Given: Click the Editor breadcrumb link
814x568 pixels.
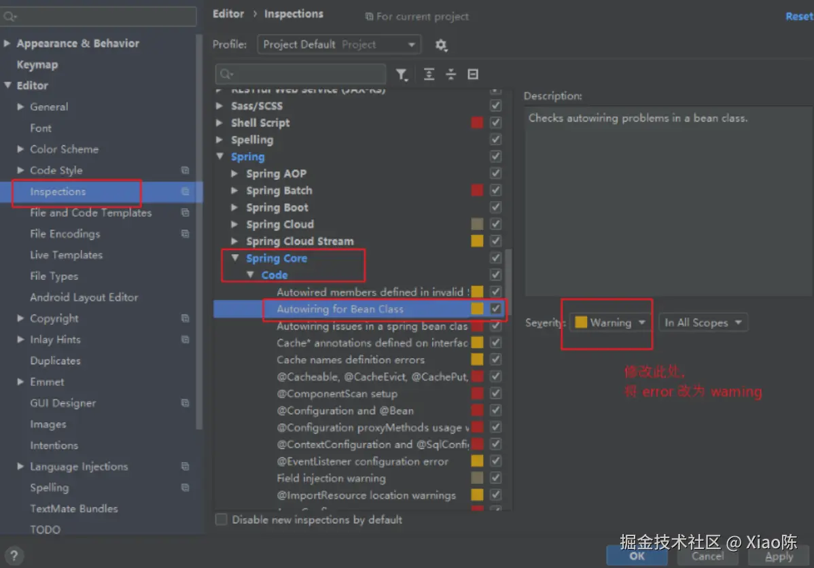Looking at the screenshot, I should 228,14.
